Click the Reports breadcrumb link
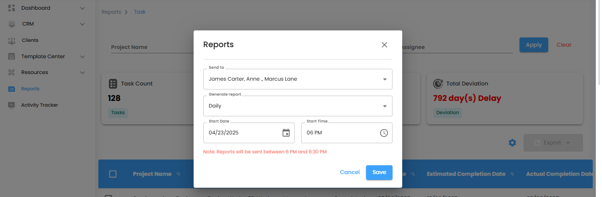 coord(111,12)
